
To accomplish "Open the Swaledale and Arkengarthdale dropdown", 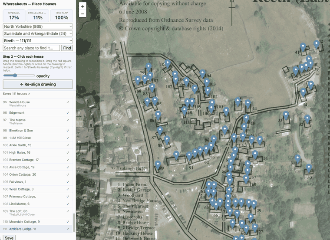I will [x=38, y=34].
